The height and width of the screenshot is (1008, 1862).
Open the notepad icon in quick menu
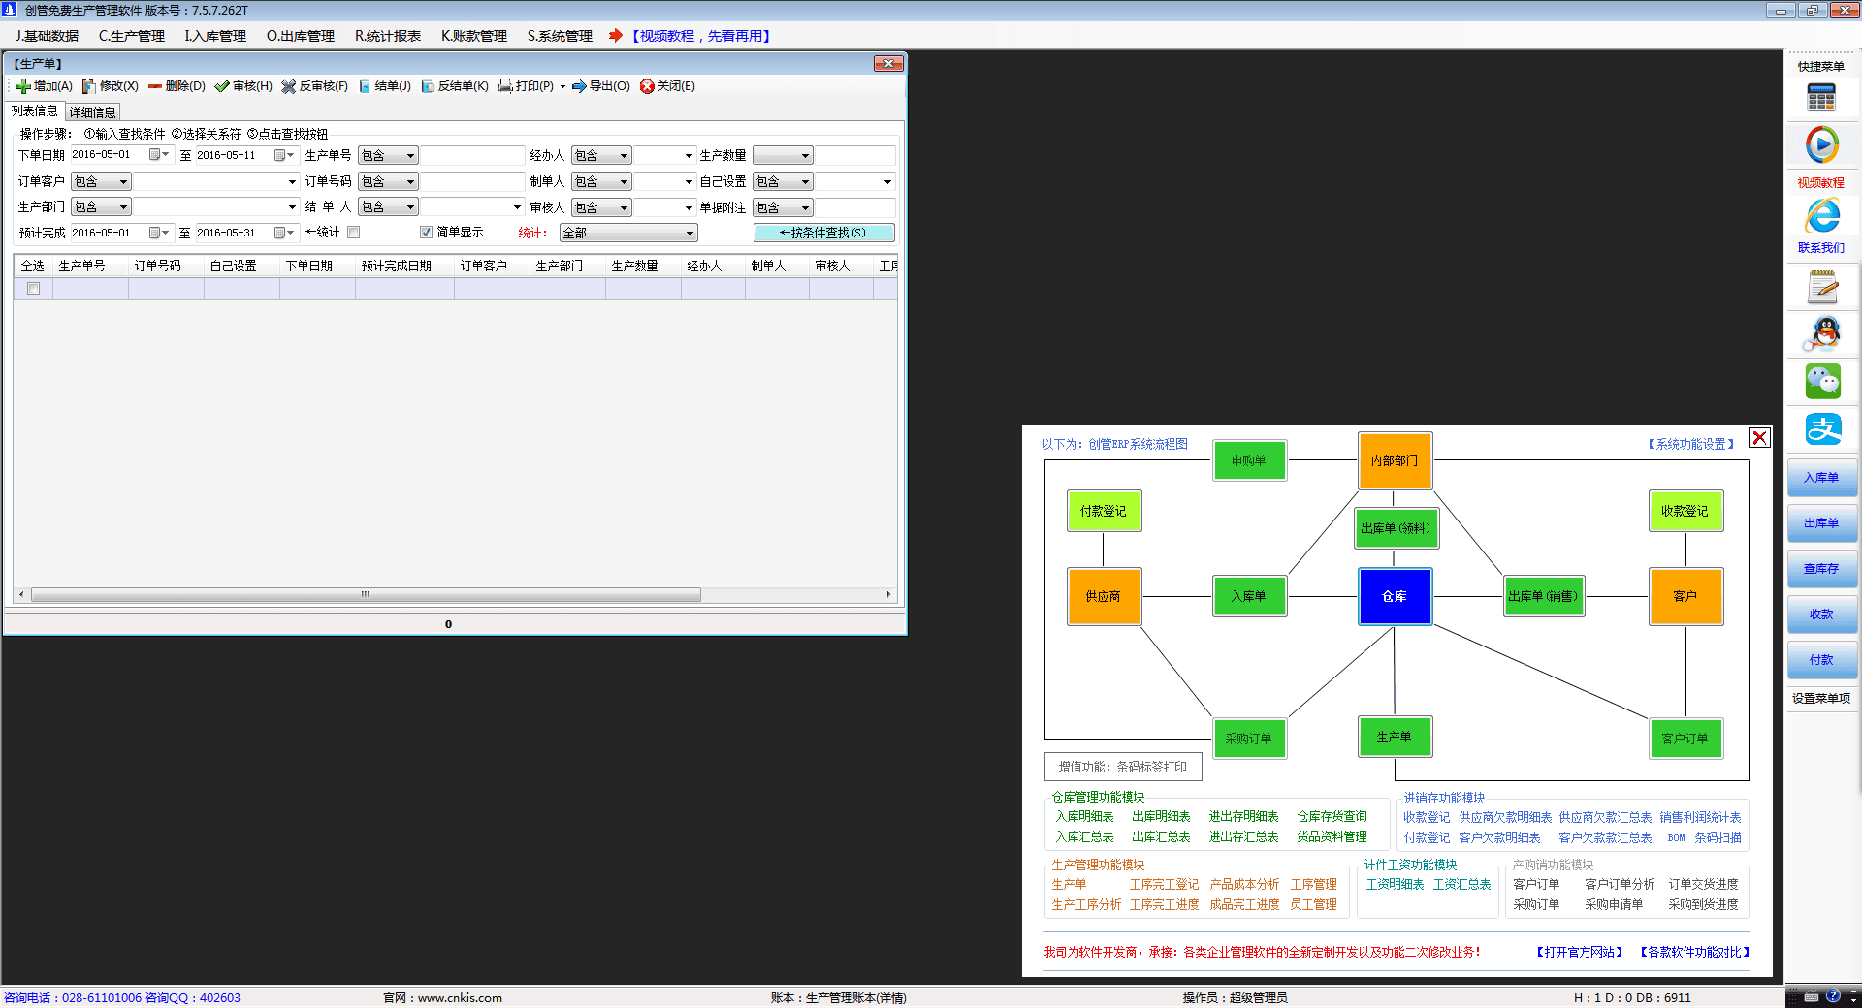click(1822, 288)
